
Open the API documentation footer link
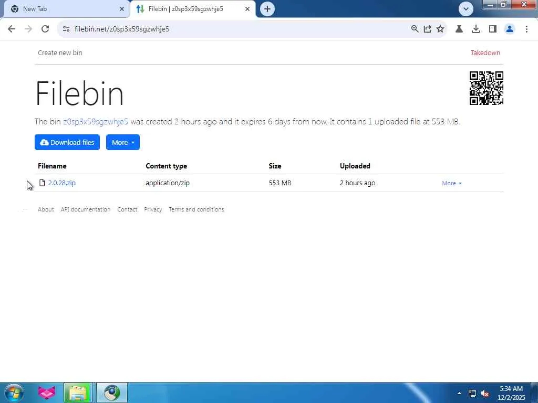(86, 209)
